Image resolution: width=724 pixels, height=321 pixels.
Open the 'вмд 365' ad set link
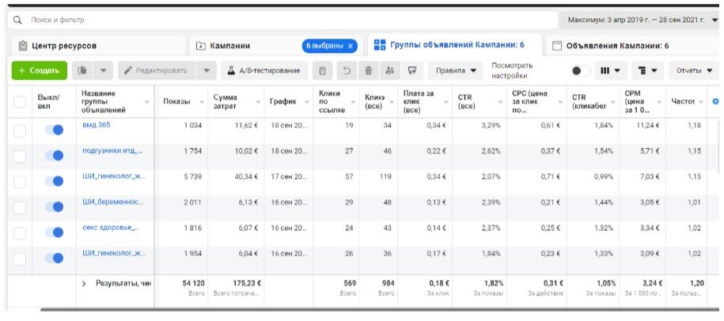[x=97, y=125]
